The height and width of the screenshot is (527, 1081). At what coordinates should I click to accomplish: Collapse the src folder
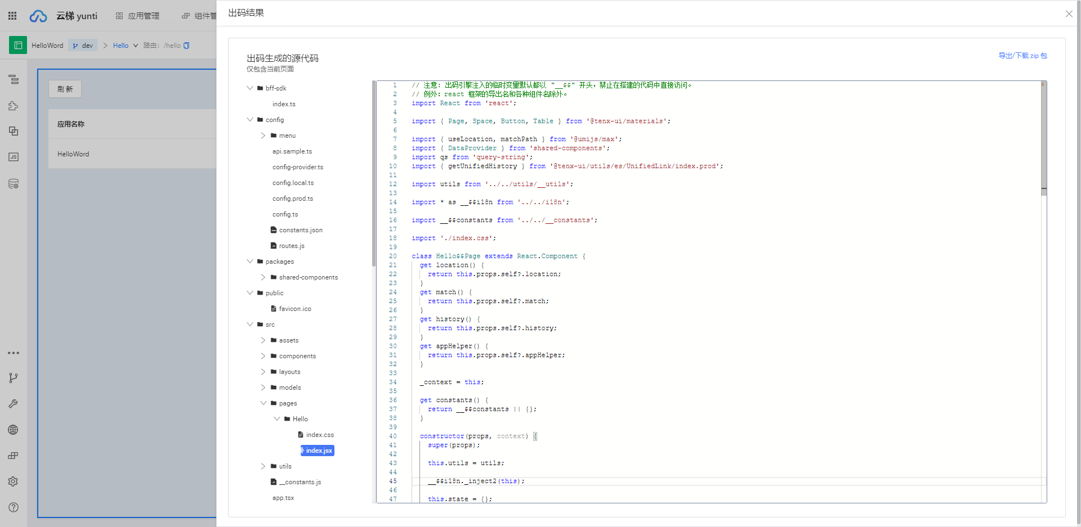click(x=250, y=324)
